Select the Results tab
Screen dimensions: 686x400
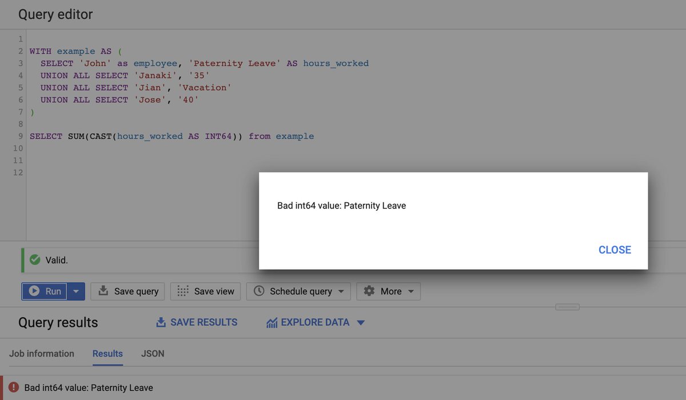107,354
